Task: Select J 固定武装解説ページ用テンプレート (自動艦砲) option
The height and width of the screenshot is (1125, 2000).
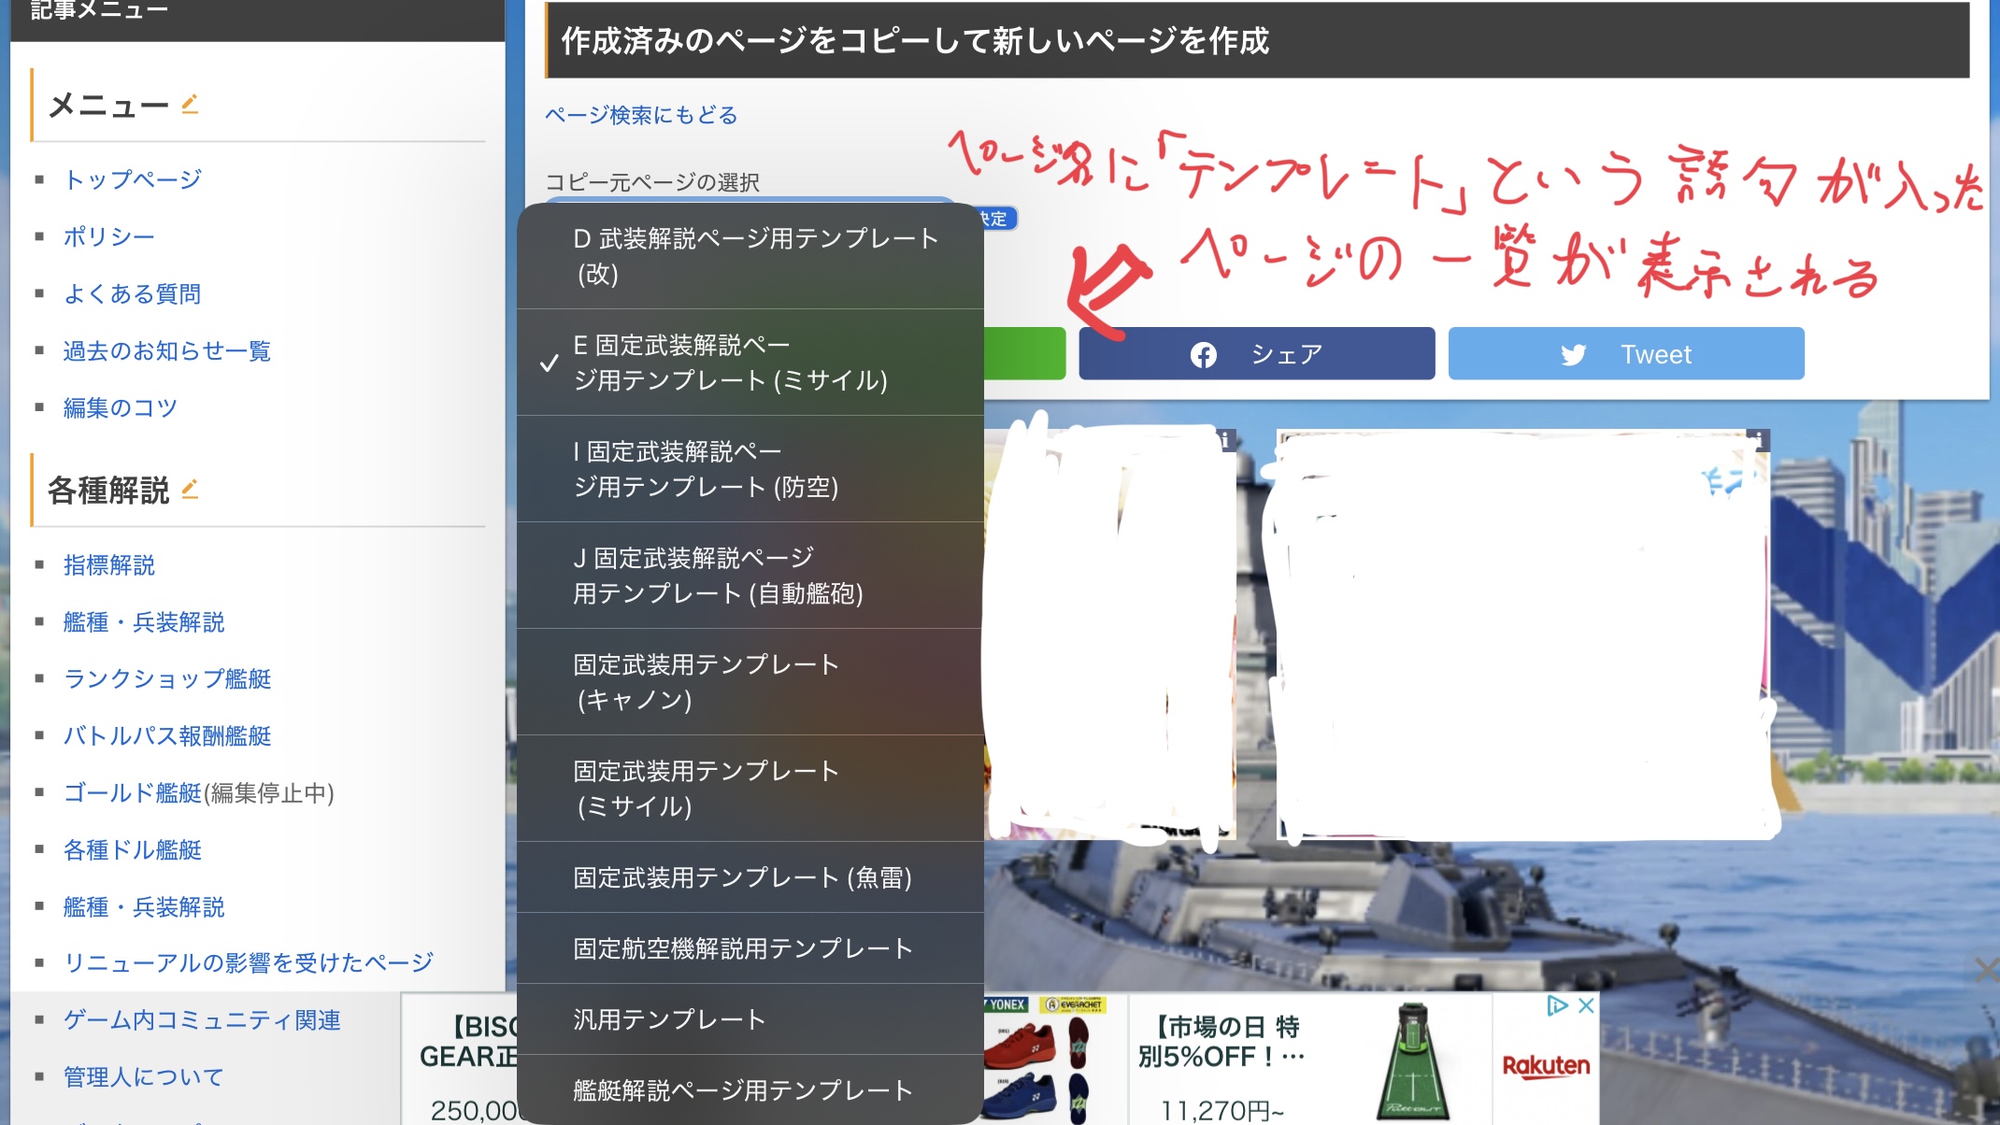Action: tap(718, 576)
